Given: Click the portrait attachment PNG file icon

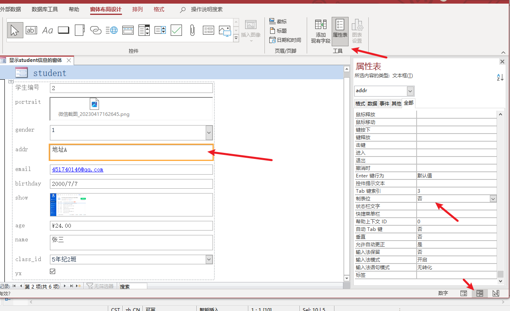Looking at the screenshot, I should click(94, 104).
